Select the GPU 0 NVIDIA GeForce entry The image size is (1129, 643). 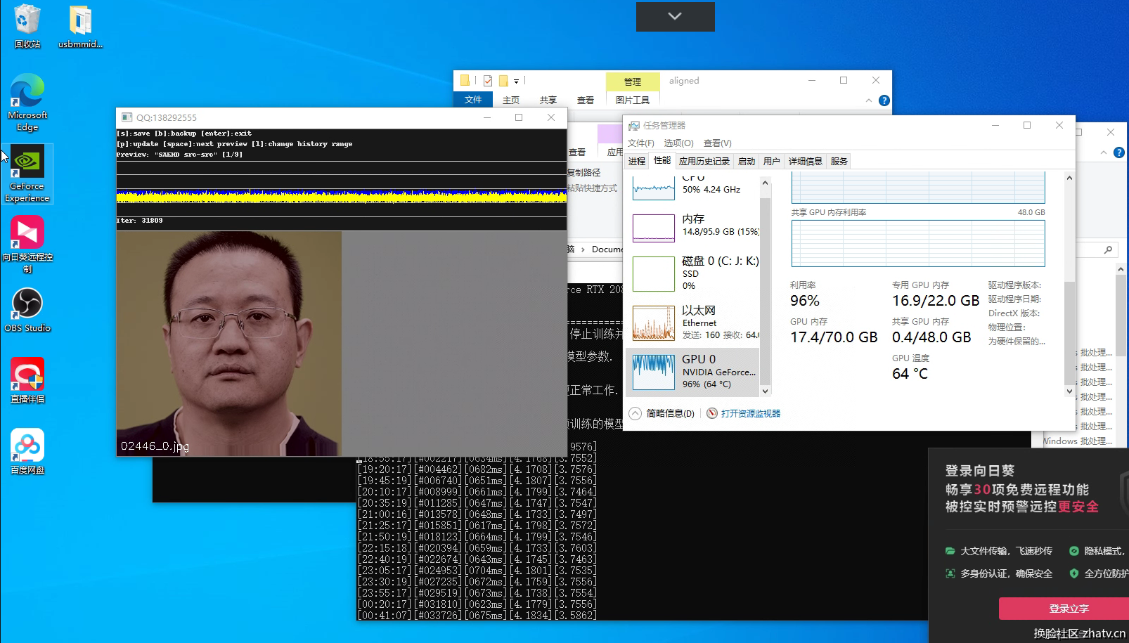[692, 372]
